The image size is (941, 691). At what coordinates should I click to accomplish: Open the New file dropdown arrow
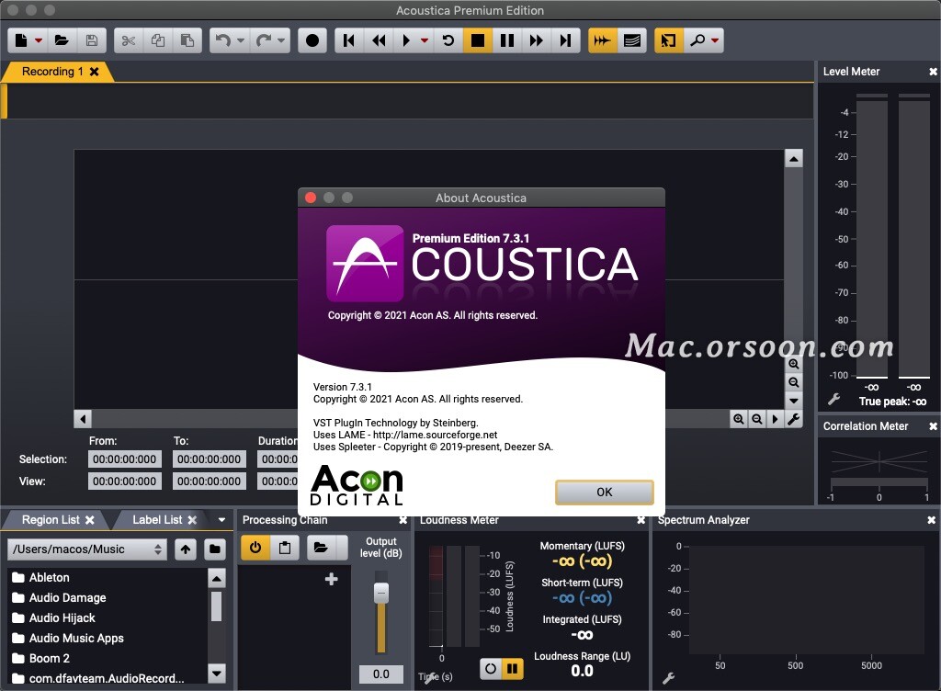point(39,40)
